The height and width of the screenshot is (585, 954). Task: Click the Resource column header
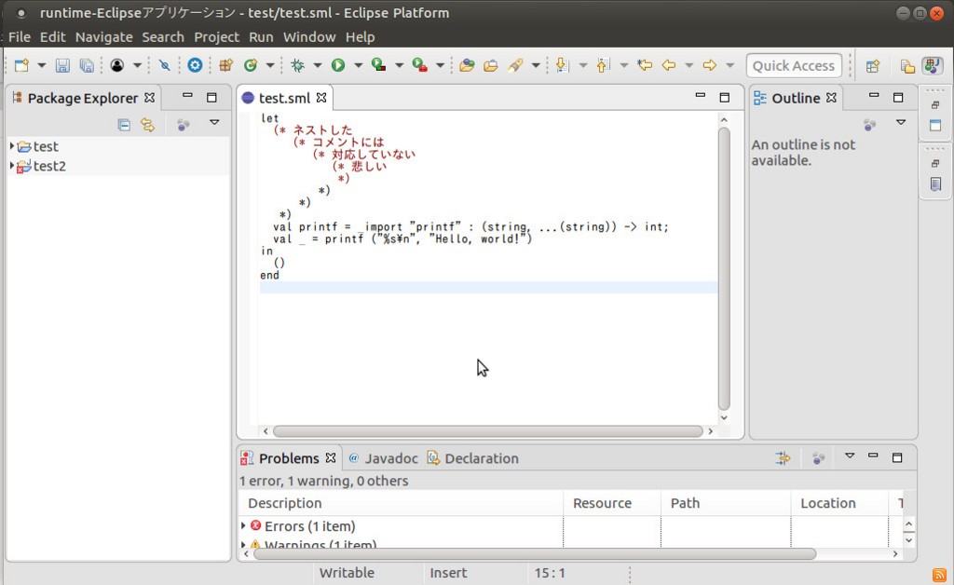612,504
